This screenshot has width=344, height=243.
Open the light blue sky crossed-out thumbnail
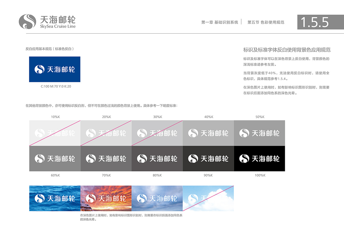(x=208, y=198)
